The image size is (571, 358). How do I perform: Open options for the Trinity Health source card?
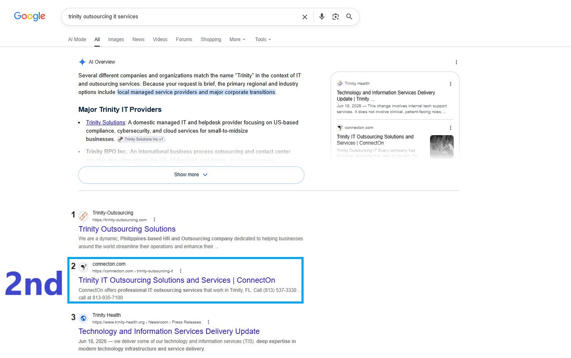coord(450,84)
